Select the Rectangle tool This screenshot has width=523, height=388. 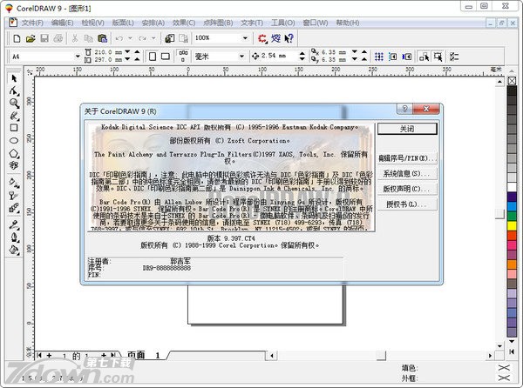[14, 128]
